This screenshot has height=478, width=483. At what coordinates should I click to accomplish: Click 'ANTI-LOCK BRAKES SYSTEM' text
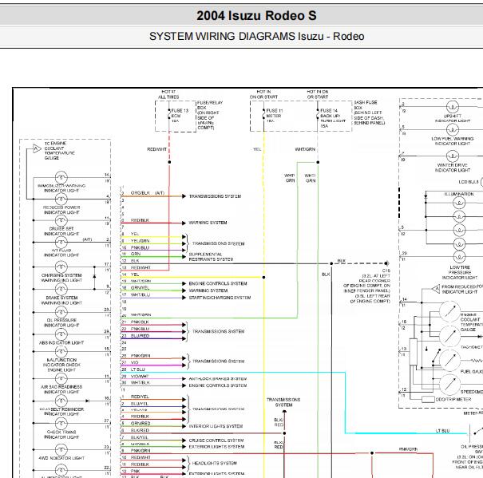218,378
